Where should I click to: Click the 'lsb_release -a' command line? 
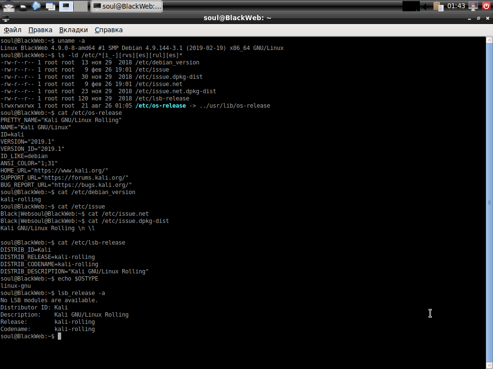click(x=52, y=294)
